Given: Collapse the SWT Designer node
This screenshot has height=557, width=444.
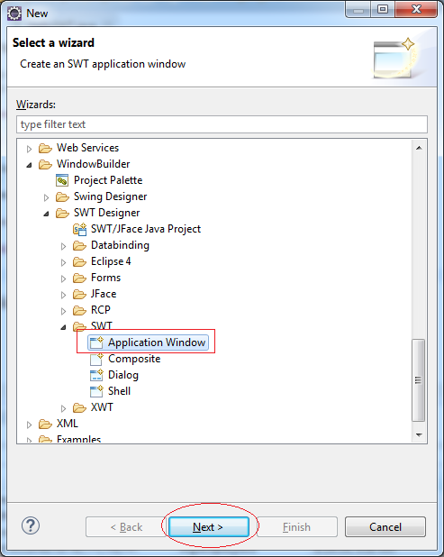Looking at the screenshot, I should point(46,214).
